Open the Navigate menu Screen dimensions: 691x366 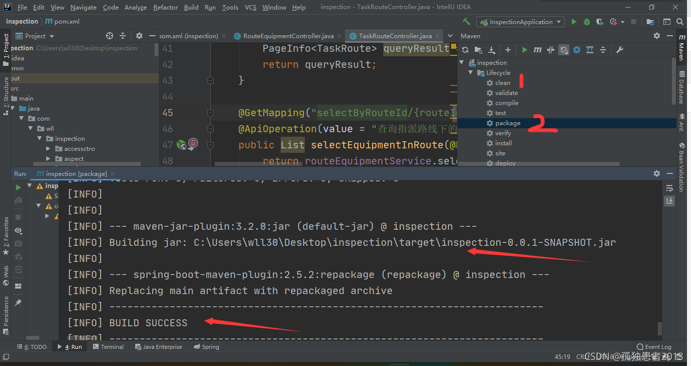coord(83,7)
